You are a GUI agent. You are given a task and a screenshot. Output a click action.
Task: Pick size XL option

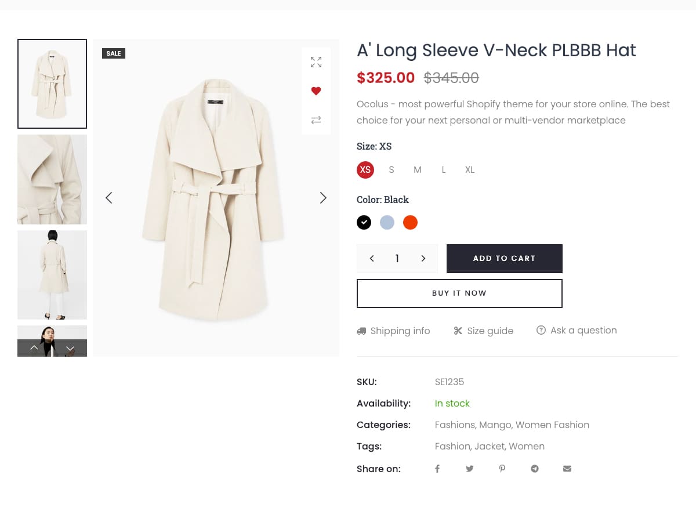pyautogui.click(x=470, y=170)
